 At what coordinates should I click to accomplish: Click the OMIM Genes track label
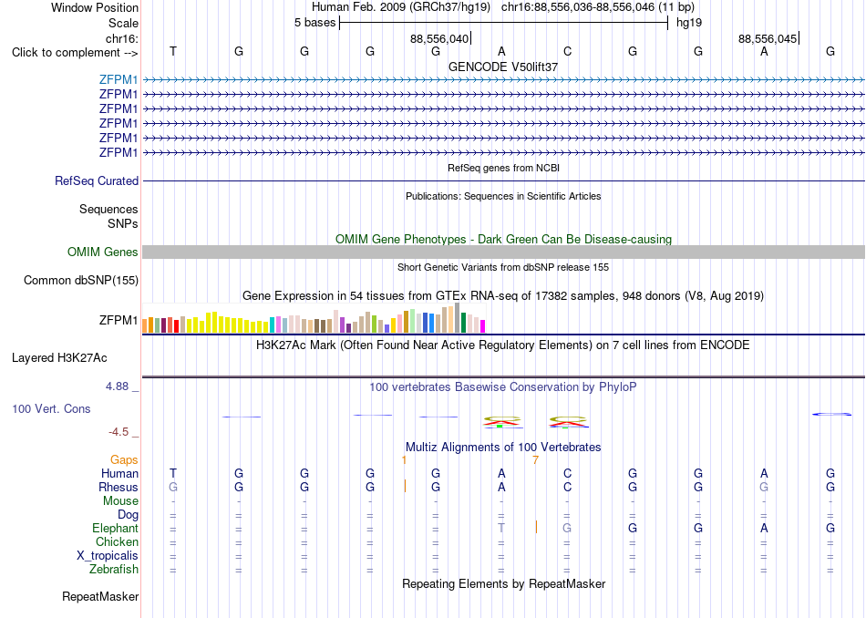tap(103, 252)
